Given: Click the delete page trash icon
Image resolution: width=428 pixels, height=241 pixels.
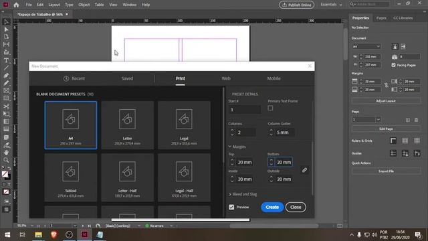Looking at the screenshot, I should pos(416,120).
